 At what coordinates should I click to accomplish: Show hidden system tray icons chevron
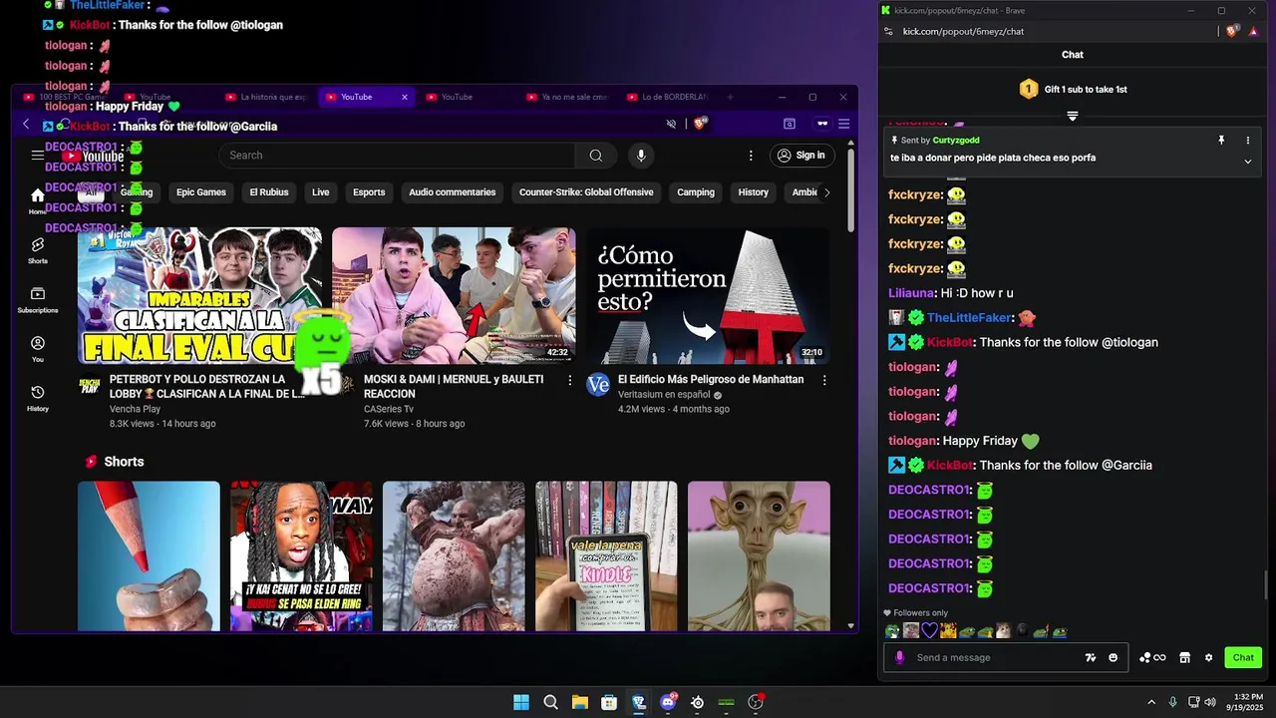1151,702
